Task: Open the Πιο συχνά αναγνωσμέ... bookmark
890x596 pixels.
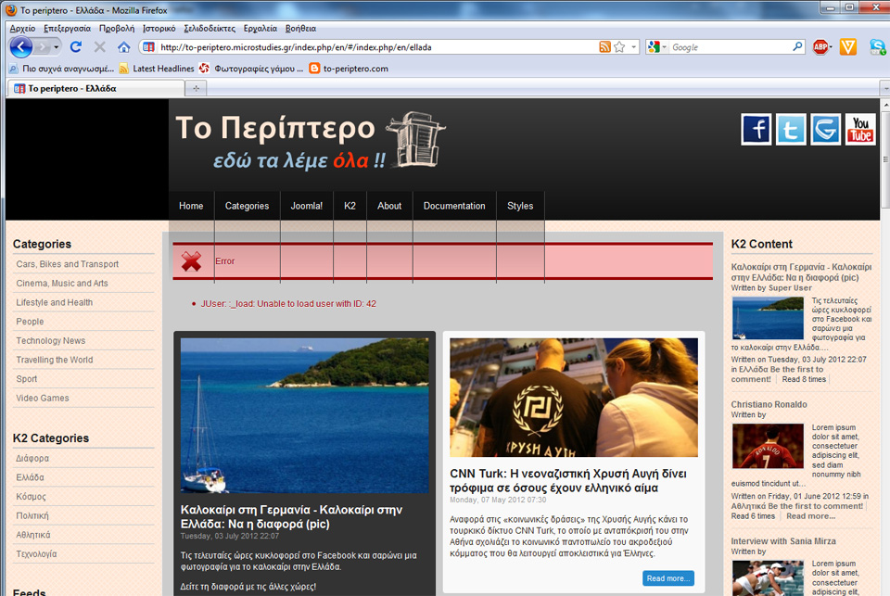Action: [61, 69]
